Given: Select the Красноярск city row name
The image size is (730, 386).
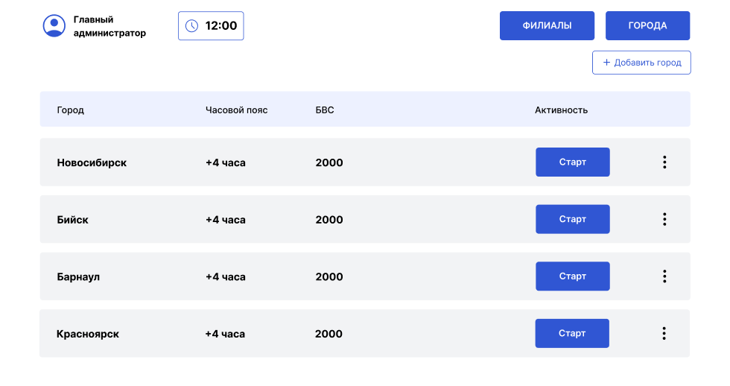Looking at the screenshot, I should (x=88, y=334).
